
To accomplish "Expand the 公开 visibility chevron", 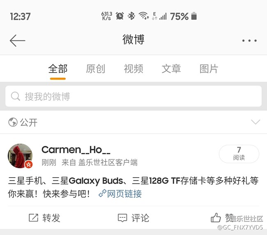I will point(255,122).
